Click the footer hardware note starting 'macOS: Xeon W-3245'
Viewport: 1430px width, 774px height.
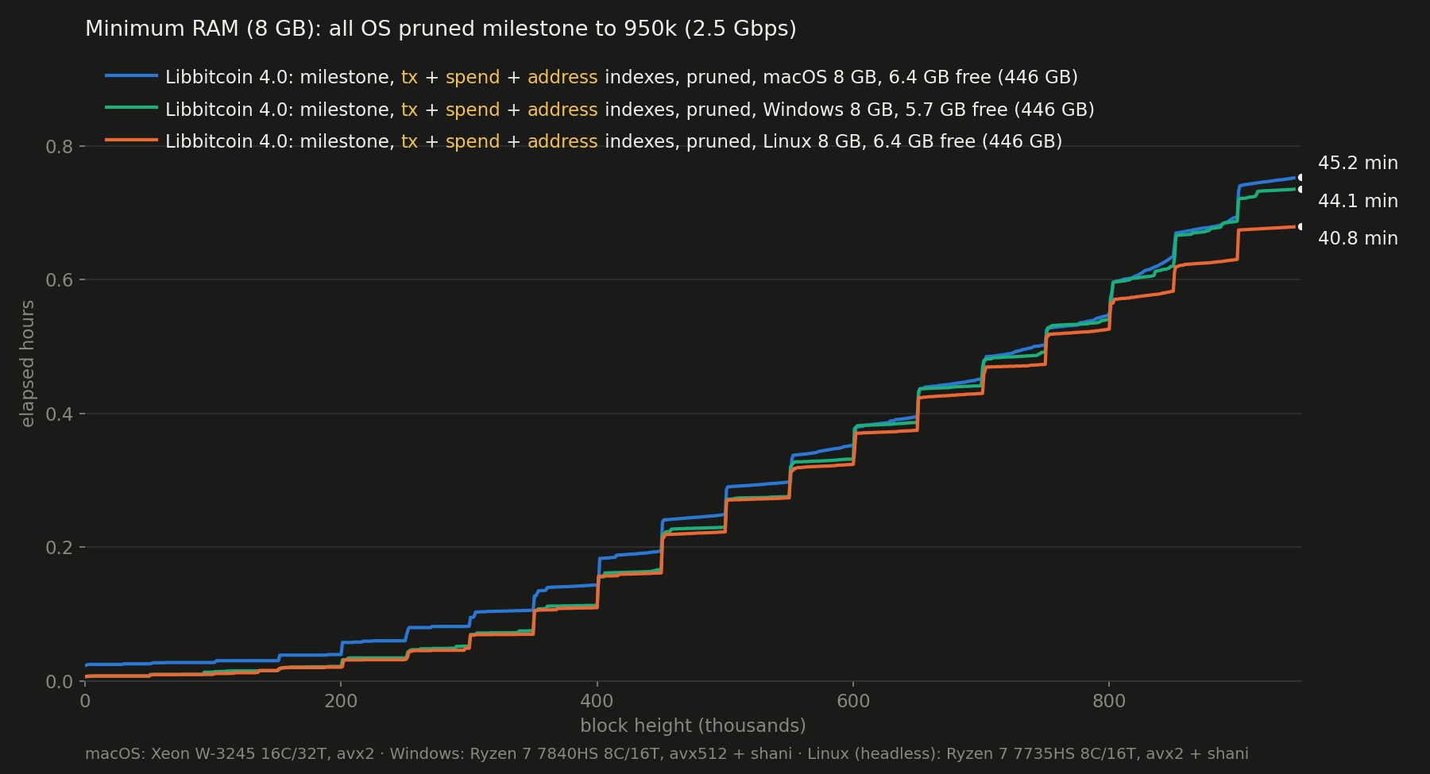click(667, 754)
